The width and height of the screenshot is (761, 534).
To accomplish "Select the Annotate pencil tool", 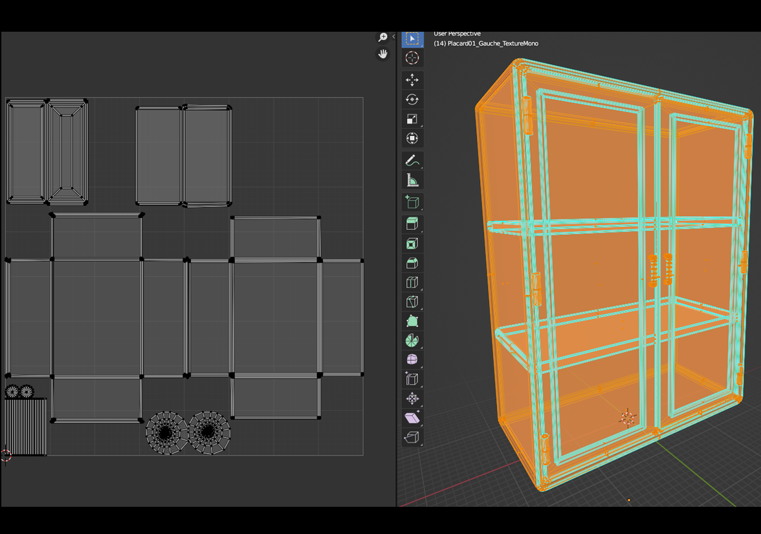I will pyautogui.click(x=412, y=161).
